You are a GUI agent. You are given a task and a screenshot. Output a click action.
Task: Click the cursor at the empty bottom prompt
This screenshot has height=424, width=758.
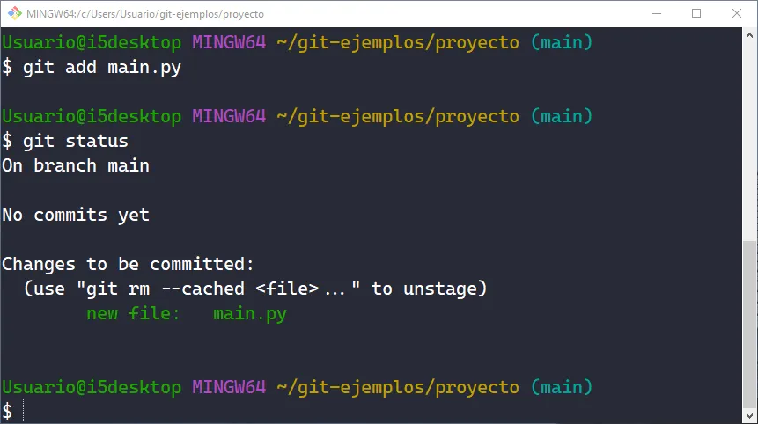click(x=25, y=411)
